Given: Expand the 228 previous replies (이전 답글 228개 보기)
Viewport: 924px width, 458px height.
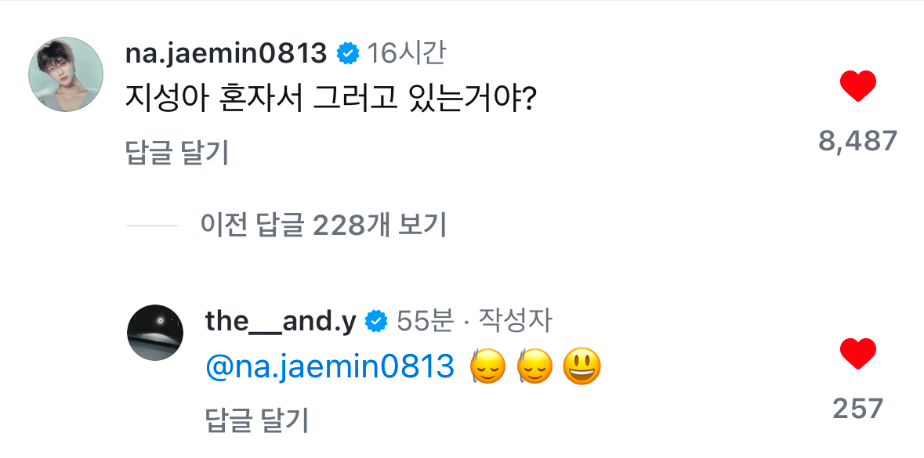Looking at the screenshot, I should point(323,225).
